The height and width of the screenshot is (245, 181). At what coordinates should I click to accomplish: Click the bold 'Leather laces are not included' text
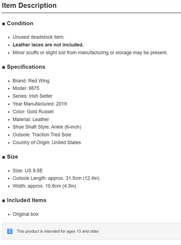[x=48, y=45]
